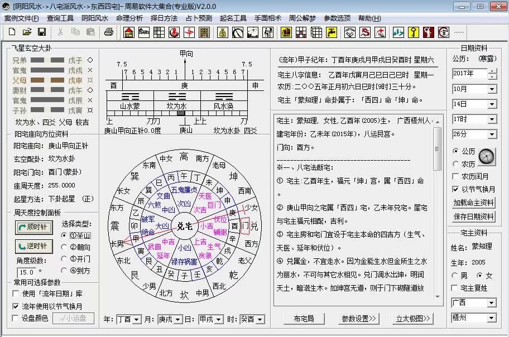
Task: Enable the 设盘颜色 checkbox
Action: pos(16,319)
